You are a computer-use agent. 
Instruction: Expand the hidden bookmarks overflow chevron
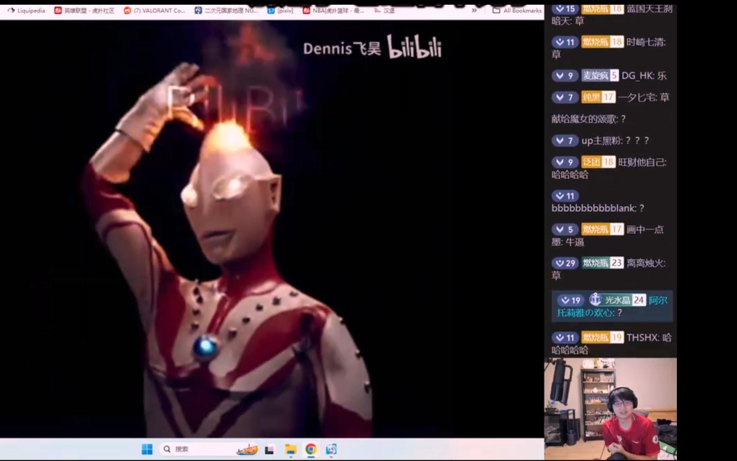tap(474, 11)
